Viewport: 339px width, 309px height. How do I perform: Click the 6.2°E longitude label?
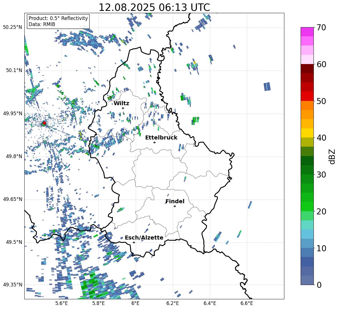pyautogui.click(x=173, y=303)
